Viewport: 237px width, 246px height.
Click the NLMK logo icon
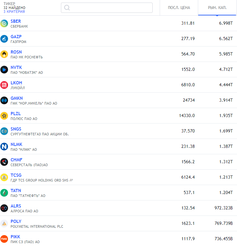[4, 147]
